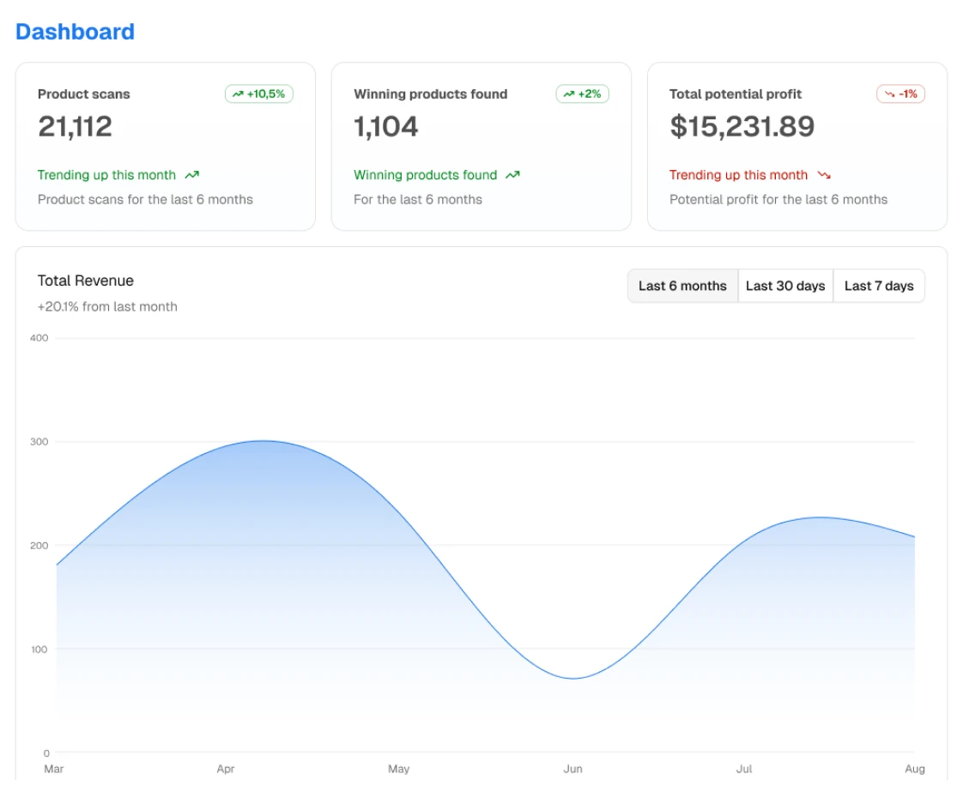Click the Dashboard heading
The image size is (963, 786).
75,32
